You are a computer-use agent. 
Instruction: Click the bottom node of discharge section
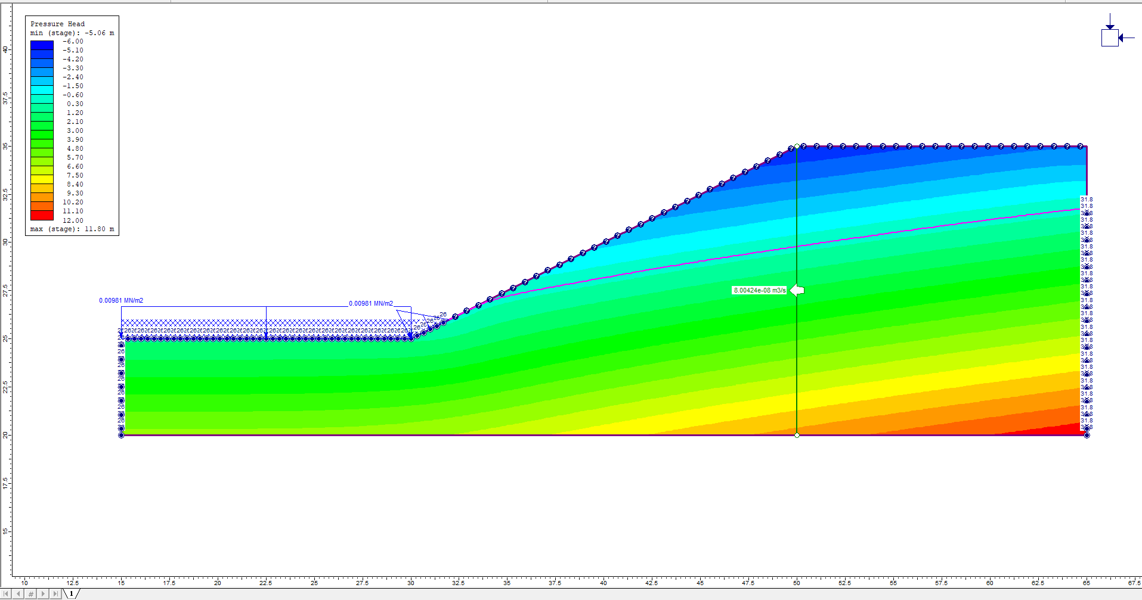pos(797,436)
